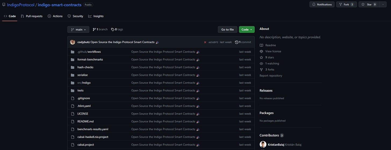View the 0 tags link
The image size is (391, 150).
pyautogui.click(x=117, y=29)
